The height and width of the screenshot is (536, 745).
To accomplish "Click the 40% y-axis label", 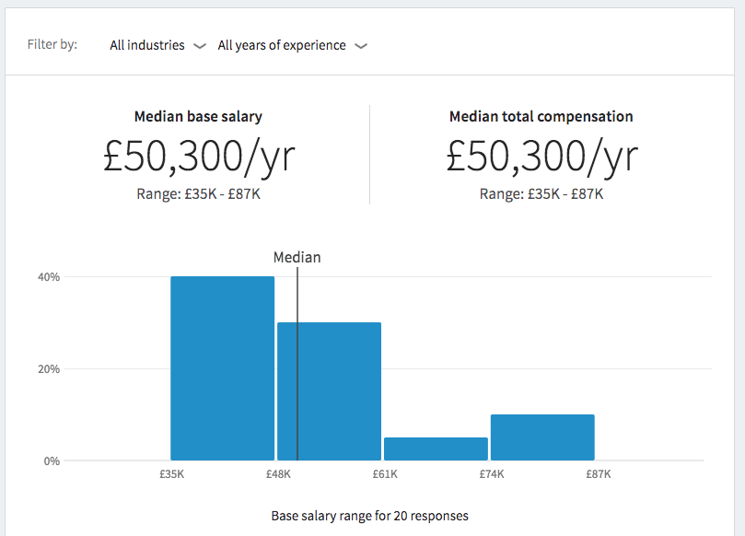I will [48, 277].
